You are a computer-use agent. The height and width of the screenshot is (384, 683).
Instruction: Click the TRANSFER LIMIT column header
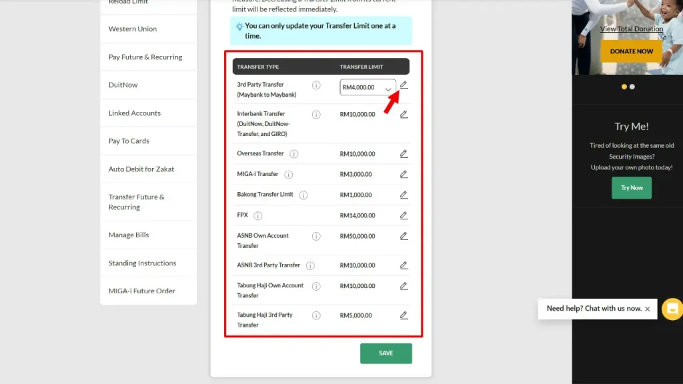pyautogui.click(x=362, y=67)
